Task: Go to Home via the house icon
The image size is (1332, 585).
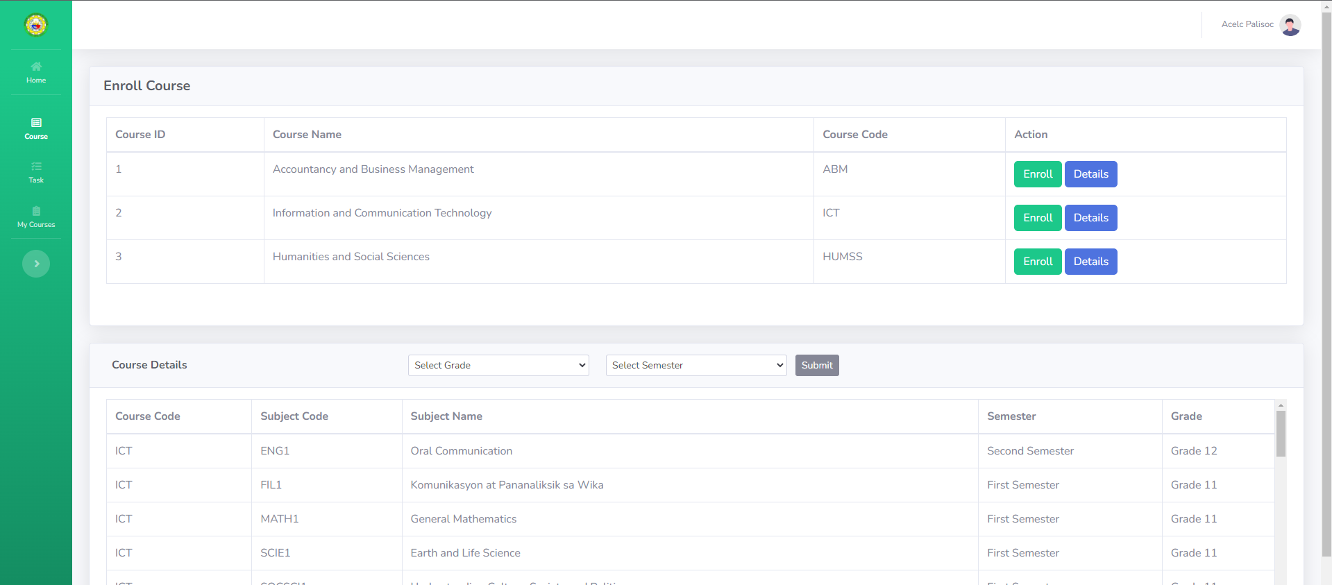Action: [36, 67]
